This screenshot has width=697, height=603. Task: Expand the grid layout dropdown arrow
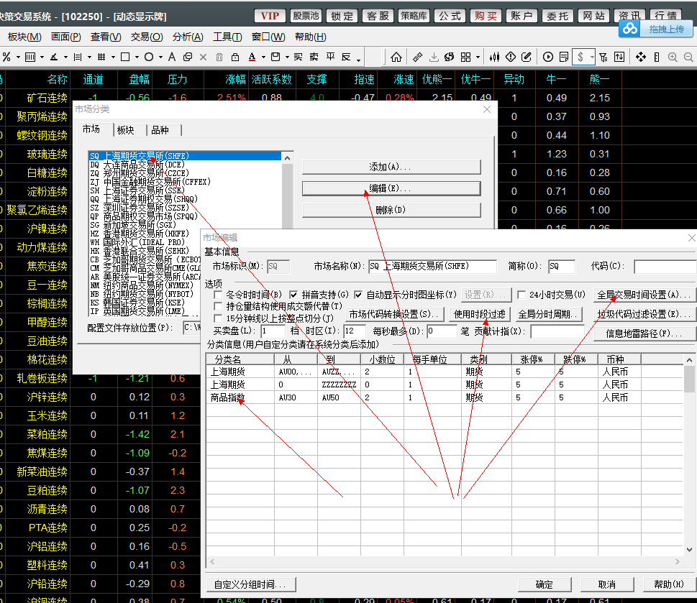coord(478,57)
